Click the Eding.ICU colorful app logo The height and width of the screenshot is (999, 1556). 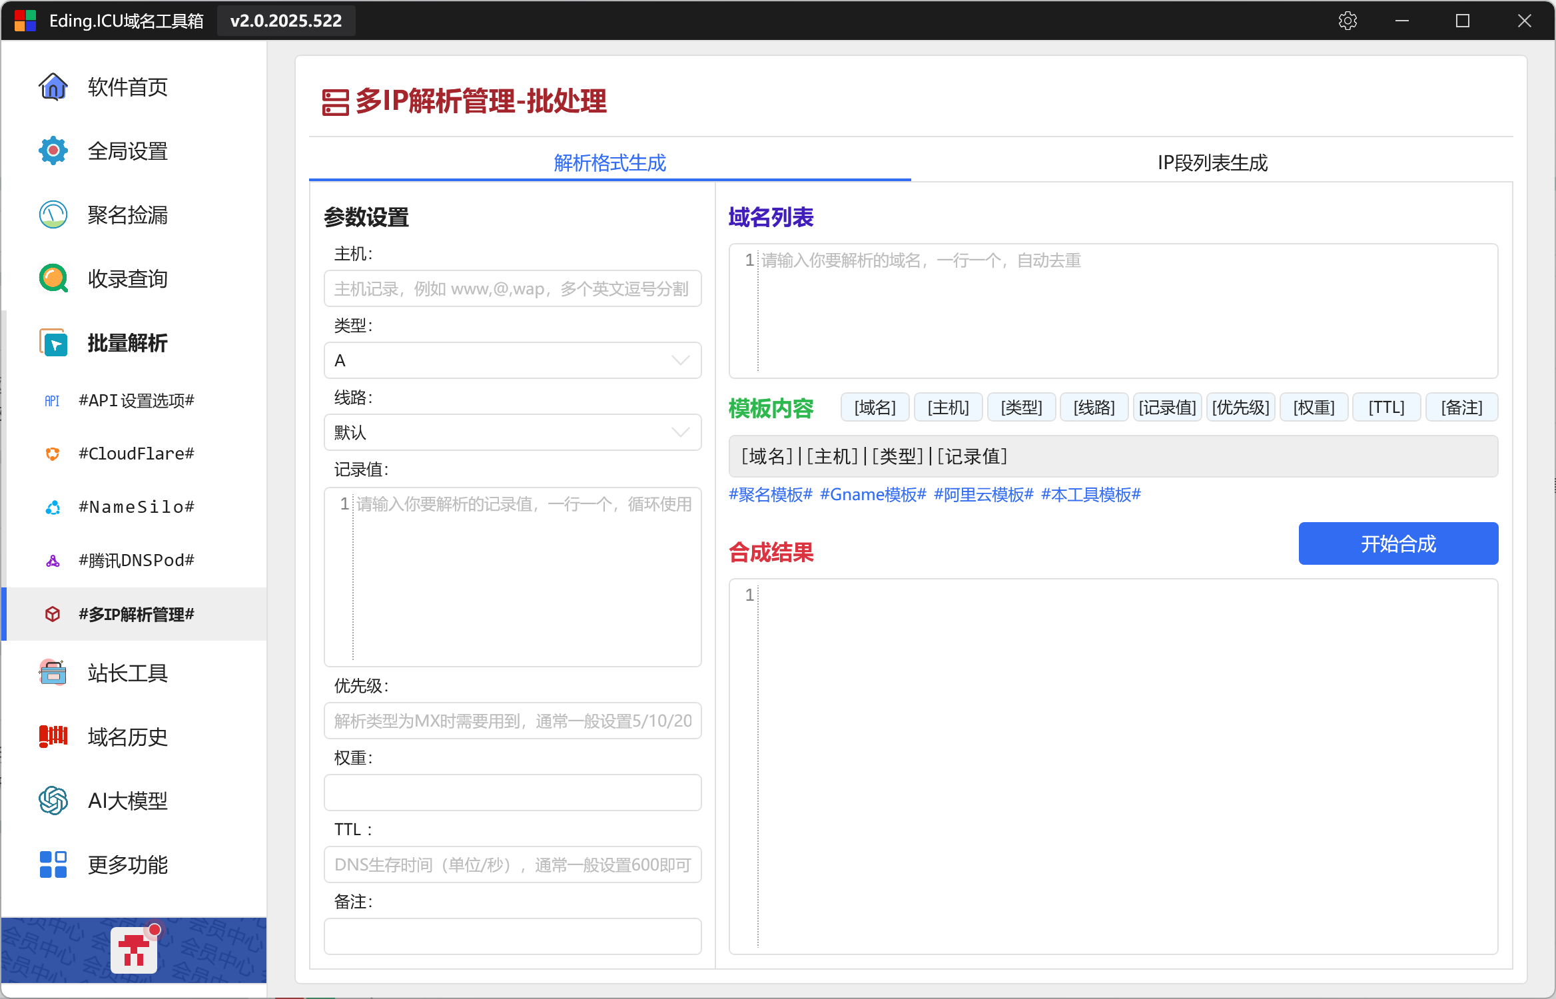25,21
